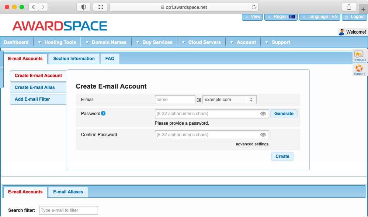Screen dimensions: 368x217
Task: Toggle Password field visibility eye
Action: 263,114
